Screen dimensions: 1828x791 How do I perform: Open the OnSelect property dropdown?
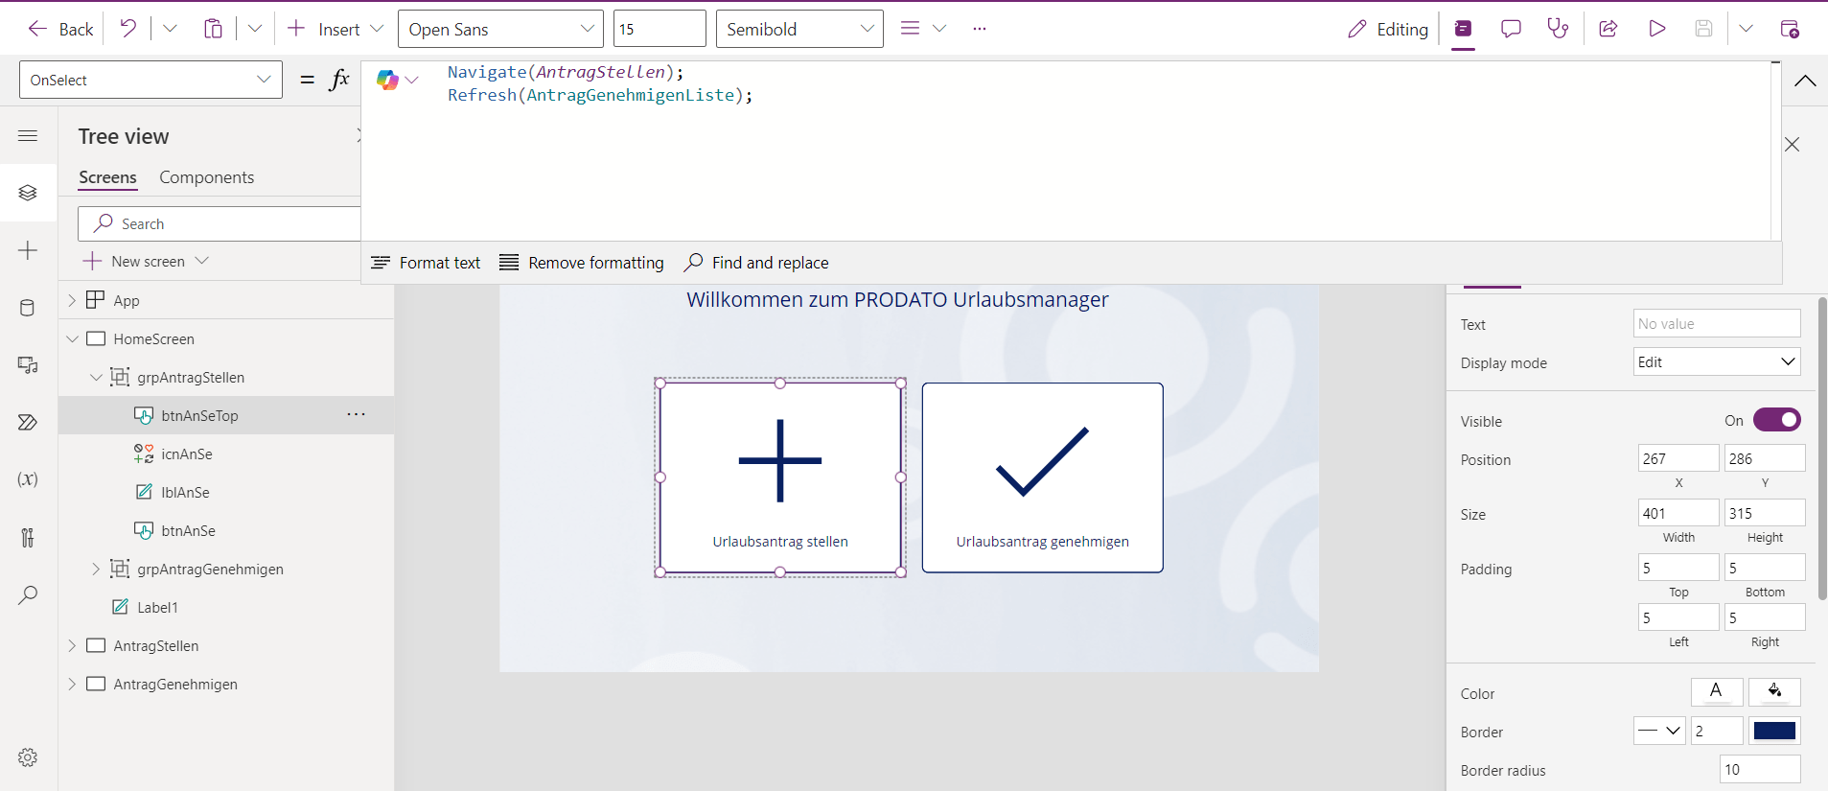150,80
